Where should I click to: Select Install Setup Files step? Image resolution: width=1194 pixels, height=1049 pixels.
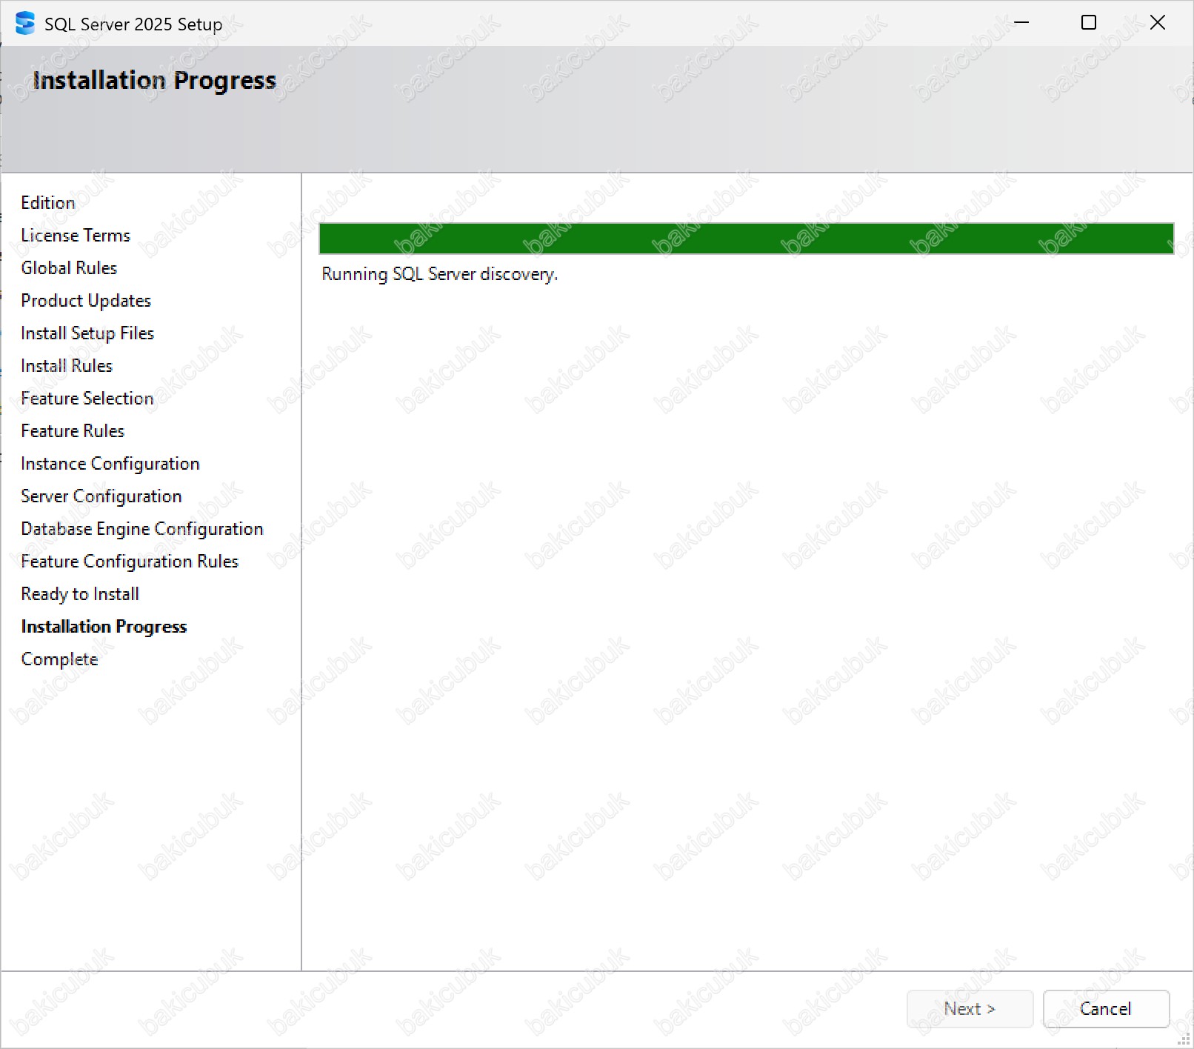point(87,333)
